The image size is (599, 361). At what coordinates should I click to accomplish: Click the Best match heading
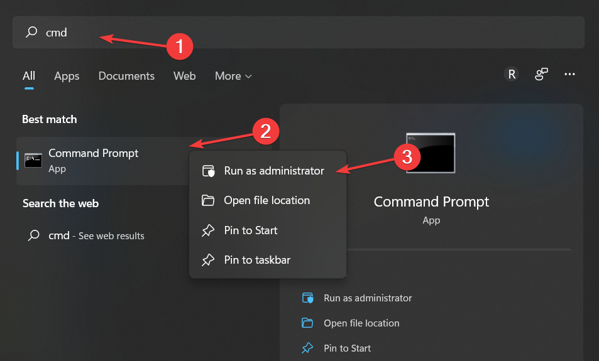(50, 119)
